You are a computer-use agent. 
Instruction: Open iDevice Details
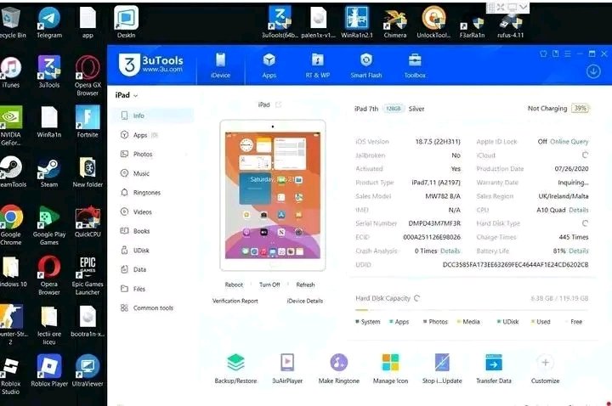(x=305, y=301)
